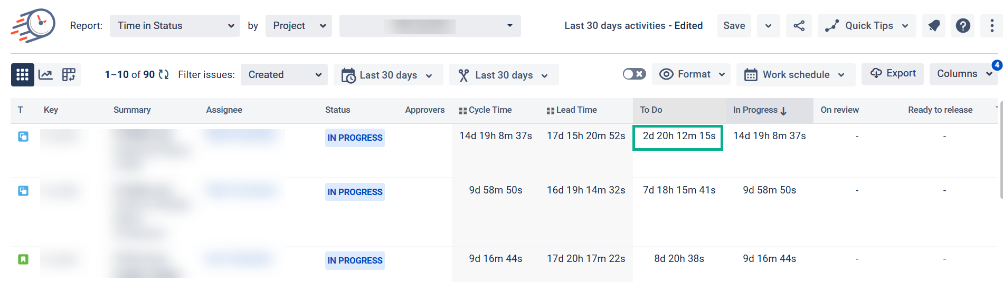Select the pivot table view icon
1003x282 pixels.
point(69,75)
